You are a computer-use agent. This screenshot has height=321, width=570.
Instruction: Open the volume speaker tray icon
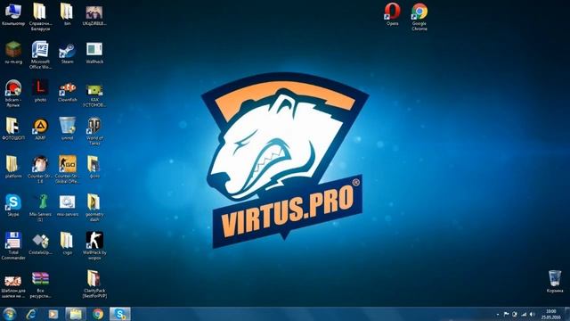pos(533,314)
